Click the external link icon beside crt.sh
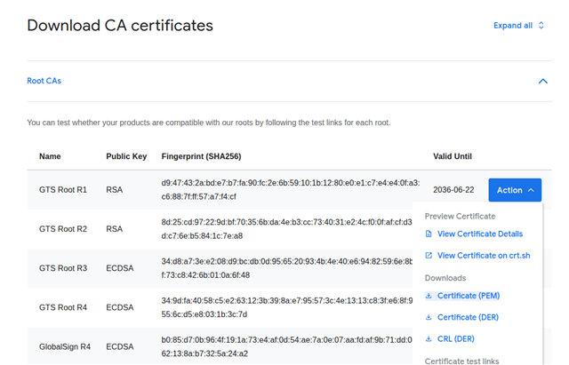Viewport: 569px width, 365px height. pyautogui.click(x=429, y=256)
